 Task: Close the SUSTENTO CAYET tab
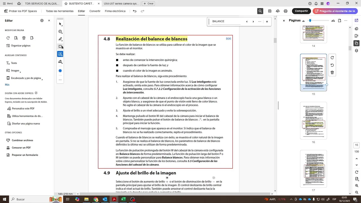99,4
